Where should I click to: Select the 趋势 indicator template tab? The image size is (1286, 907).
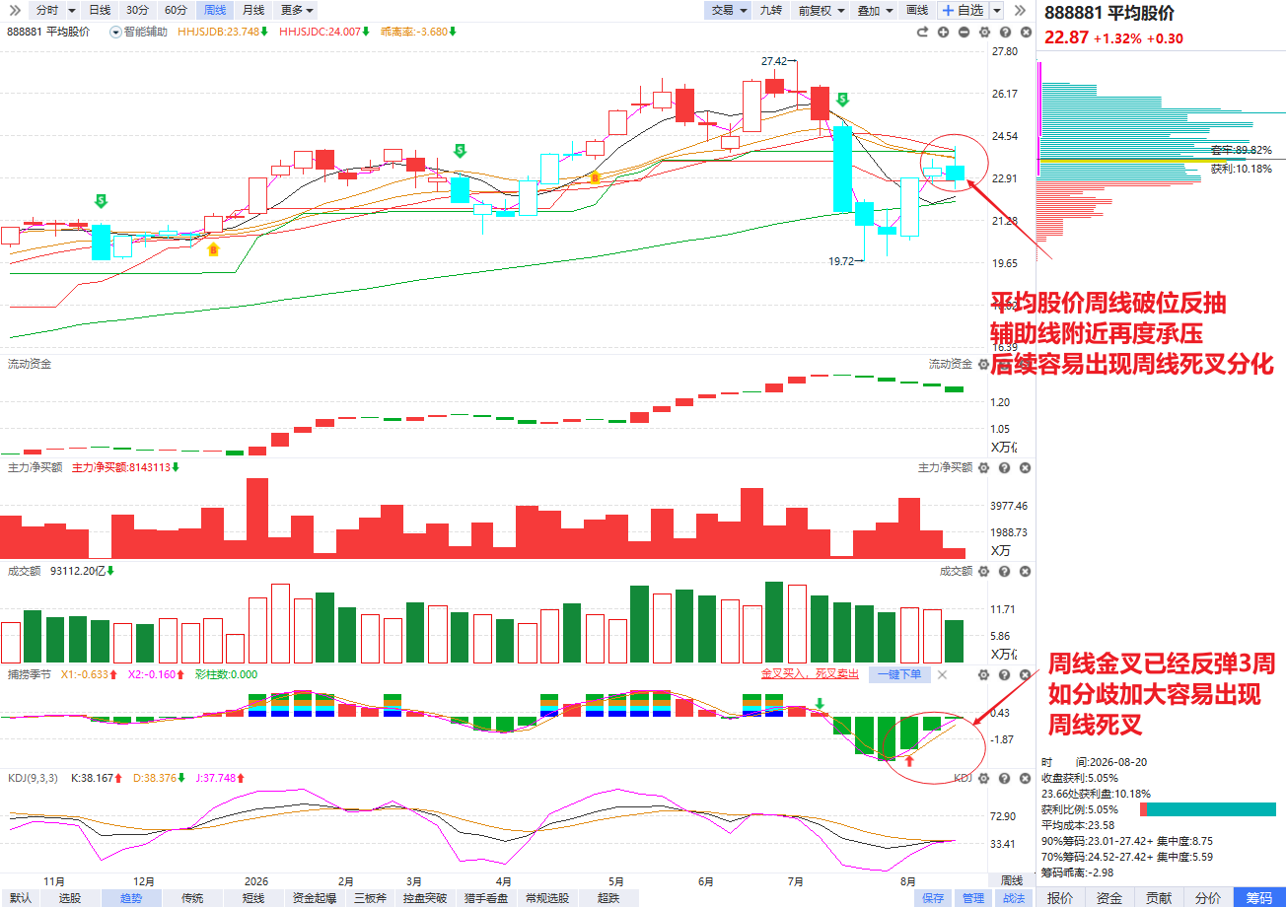131,898
